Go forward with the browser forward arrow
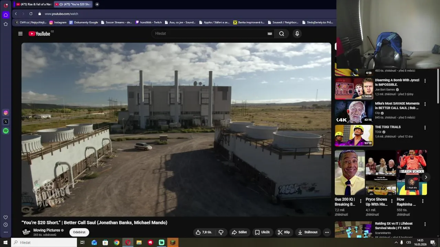Screen dimensions: 440x247 coord(23,14)
